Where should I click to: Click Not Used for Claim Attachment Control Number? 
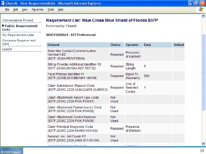click(117, 119)
